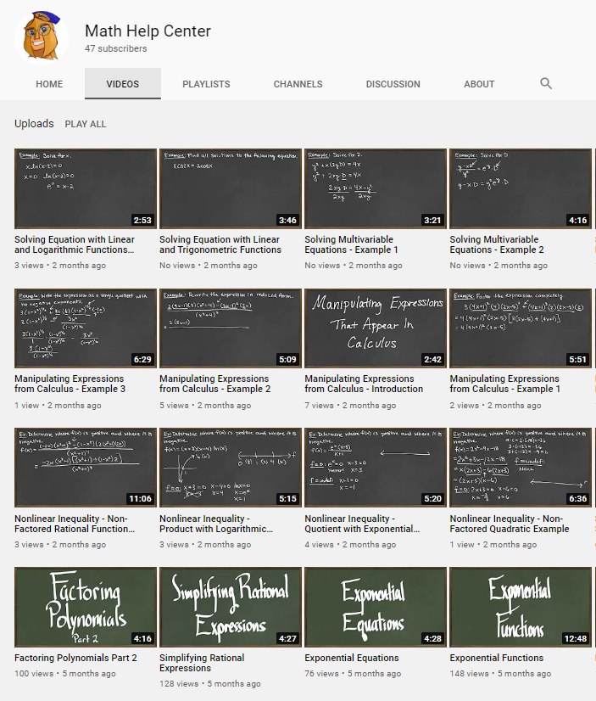
Task: Open Factoring Polynomials Part 2 thumbnail
Action: (86, 607)
